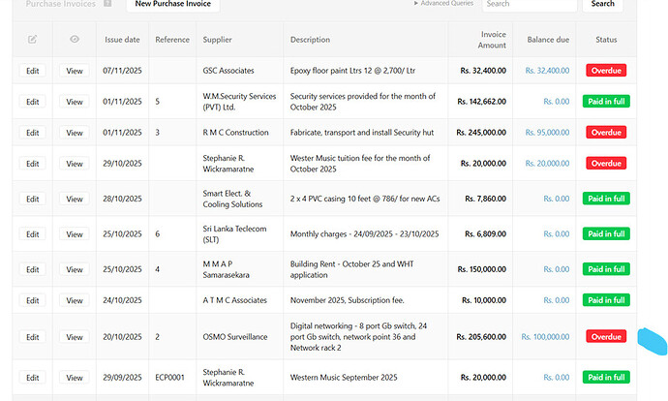Image resolution: width=668 pixels, height=401 pixels.
Task: View the R M C Construction invoice
Action: click(75, 133)
